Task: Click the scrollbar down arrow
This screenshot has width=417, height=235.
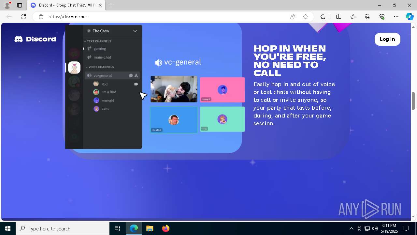Action: 413,216
